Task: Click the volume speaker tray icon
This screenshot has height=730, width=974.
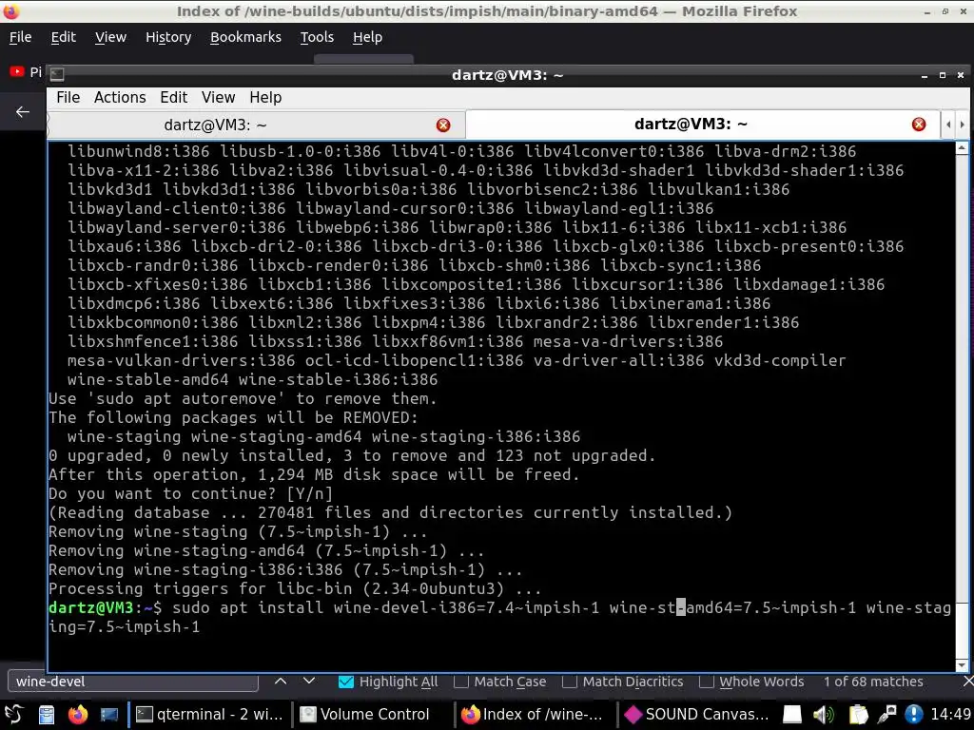Action: [824, 715]
